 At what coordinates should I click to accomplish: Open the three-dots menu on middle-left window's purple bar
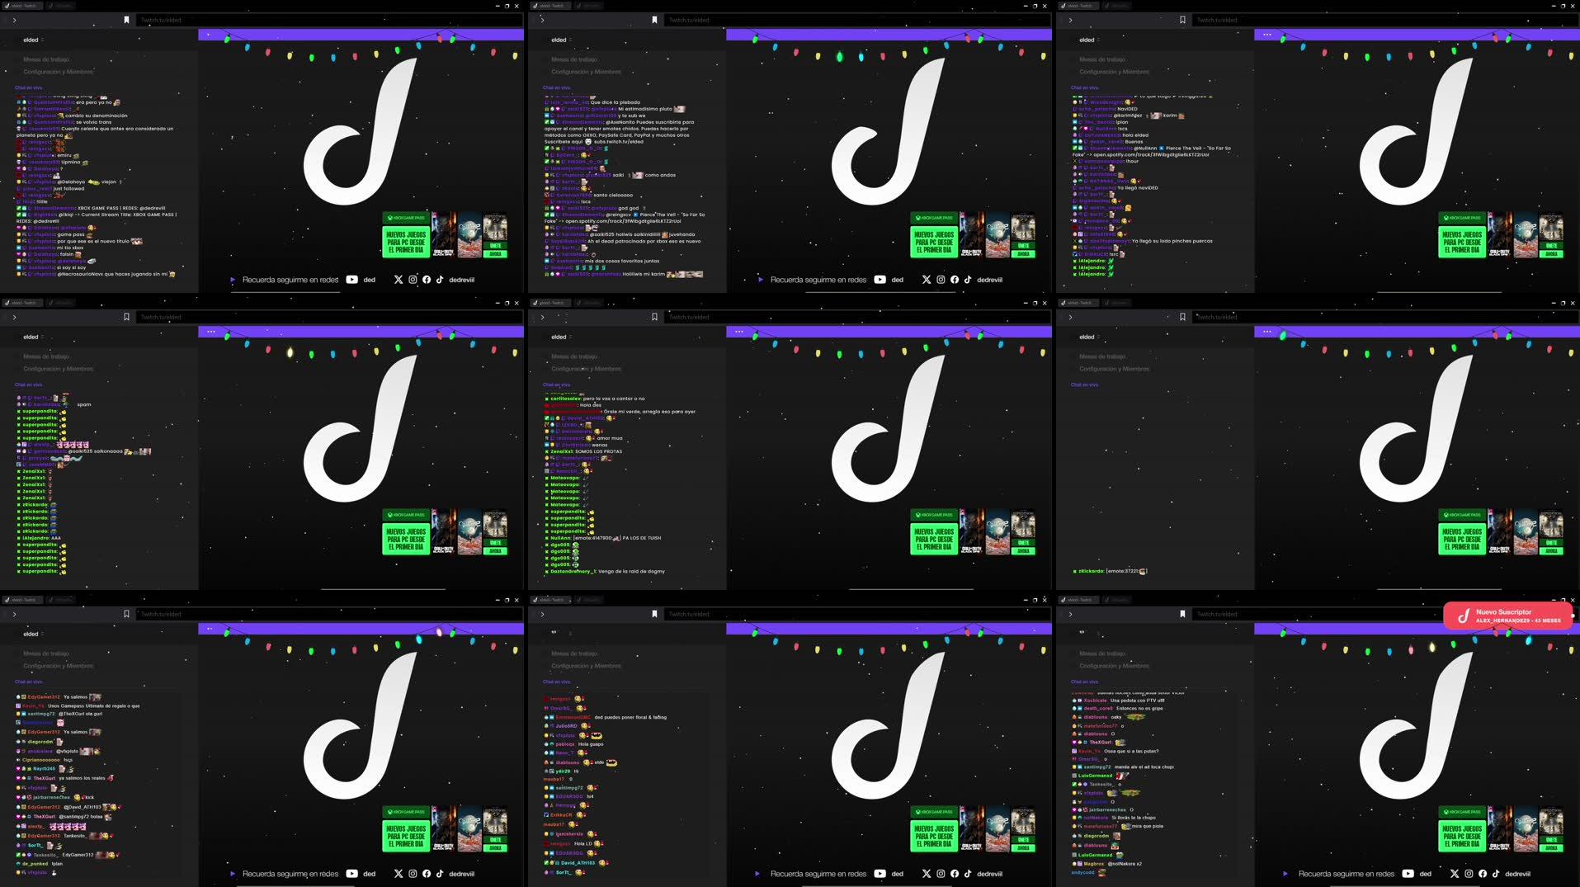click(x=211, y=332)
